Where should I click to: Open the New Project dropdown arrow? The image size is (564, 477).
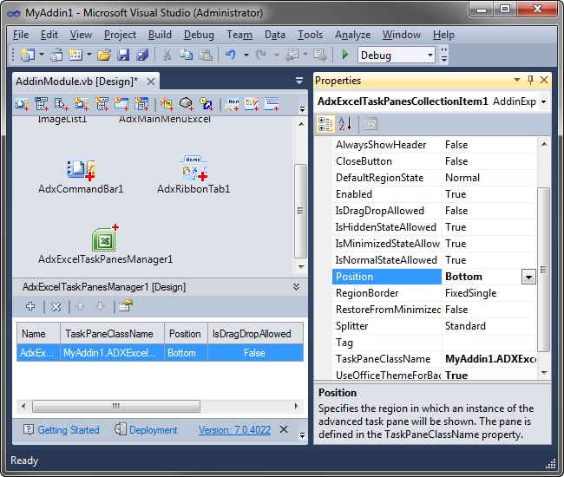coord(42,55)
